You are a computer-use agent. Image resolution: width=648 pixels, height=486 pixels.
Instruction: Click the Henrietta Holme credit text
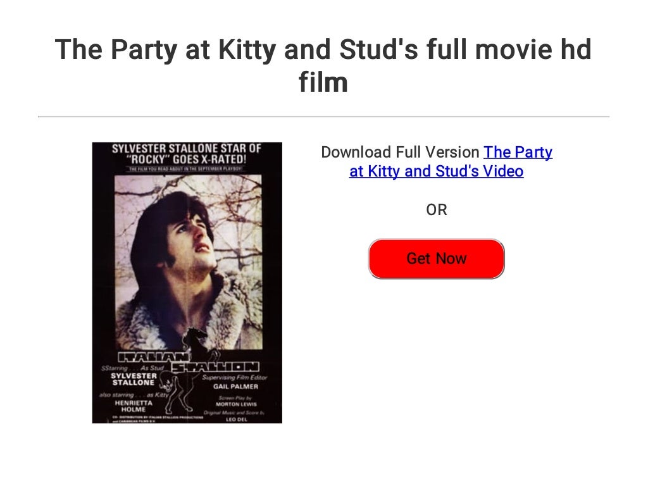pyautogui.click(x=134, y=406)
